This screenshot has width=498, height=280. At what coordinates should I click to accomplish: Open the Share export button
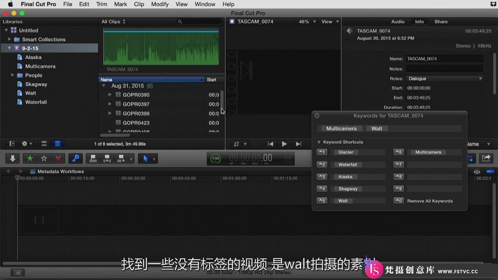coord(486,158)
